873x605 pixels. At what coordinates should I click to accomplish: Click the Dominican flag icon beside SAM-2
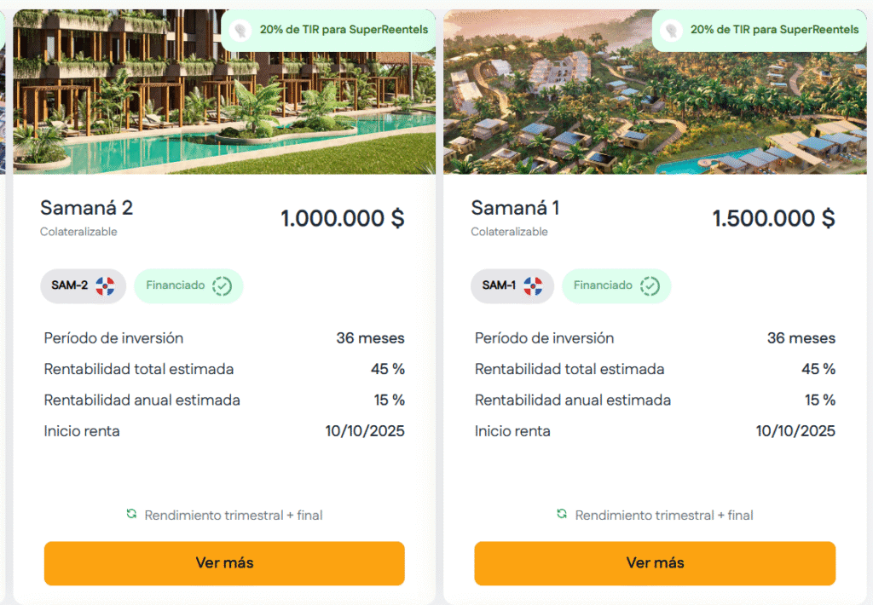(105, 286)
